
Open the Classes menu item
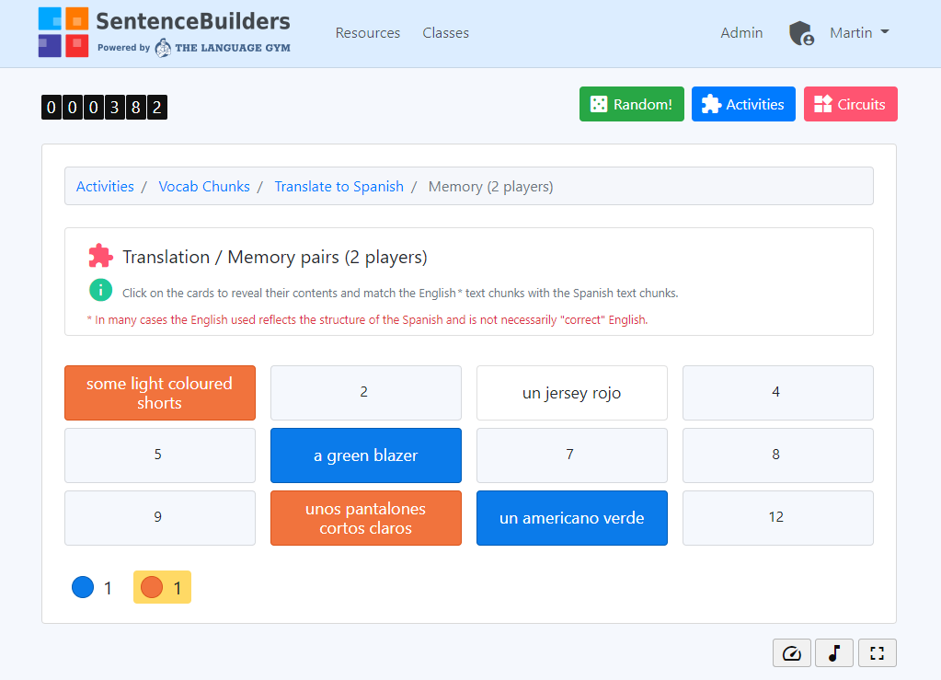(445, 33)
